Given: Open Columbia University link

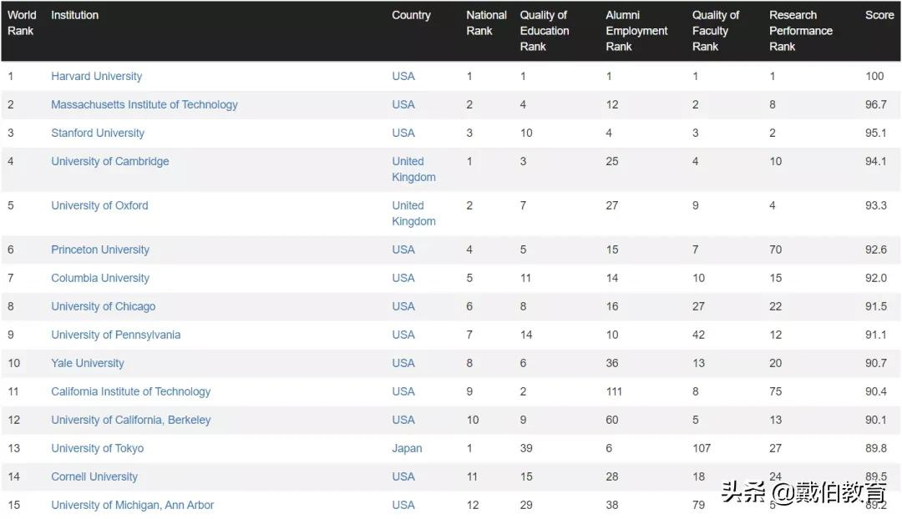Looking at the screenshot, I should point(99,278).
